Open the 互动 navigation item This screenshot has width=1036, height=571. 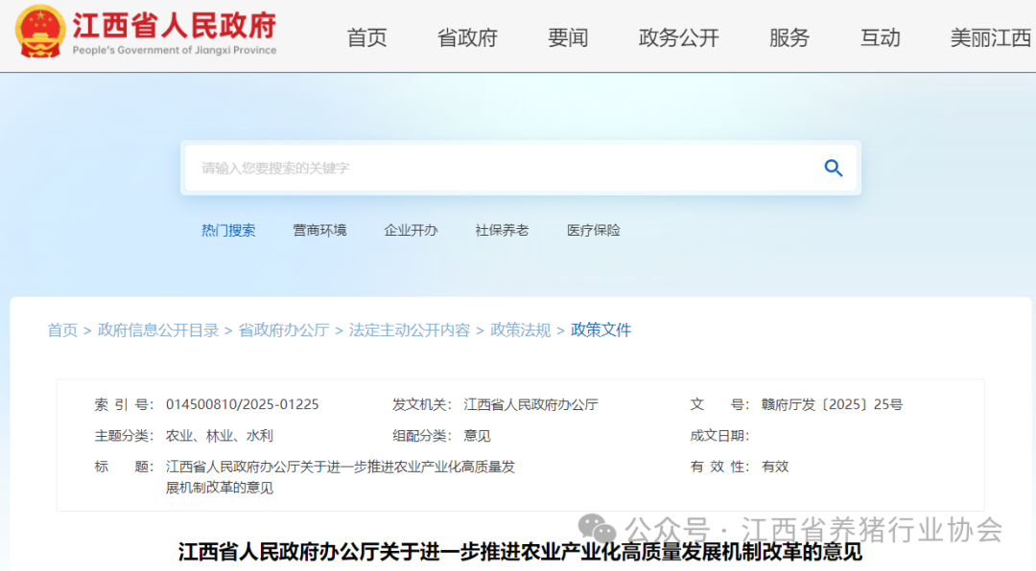[x=880, y=38]
